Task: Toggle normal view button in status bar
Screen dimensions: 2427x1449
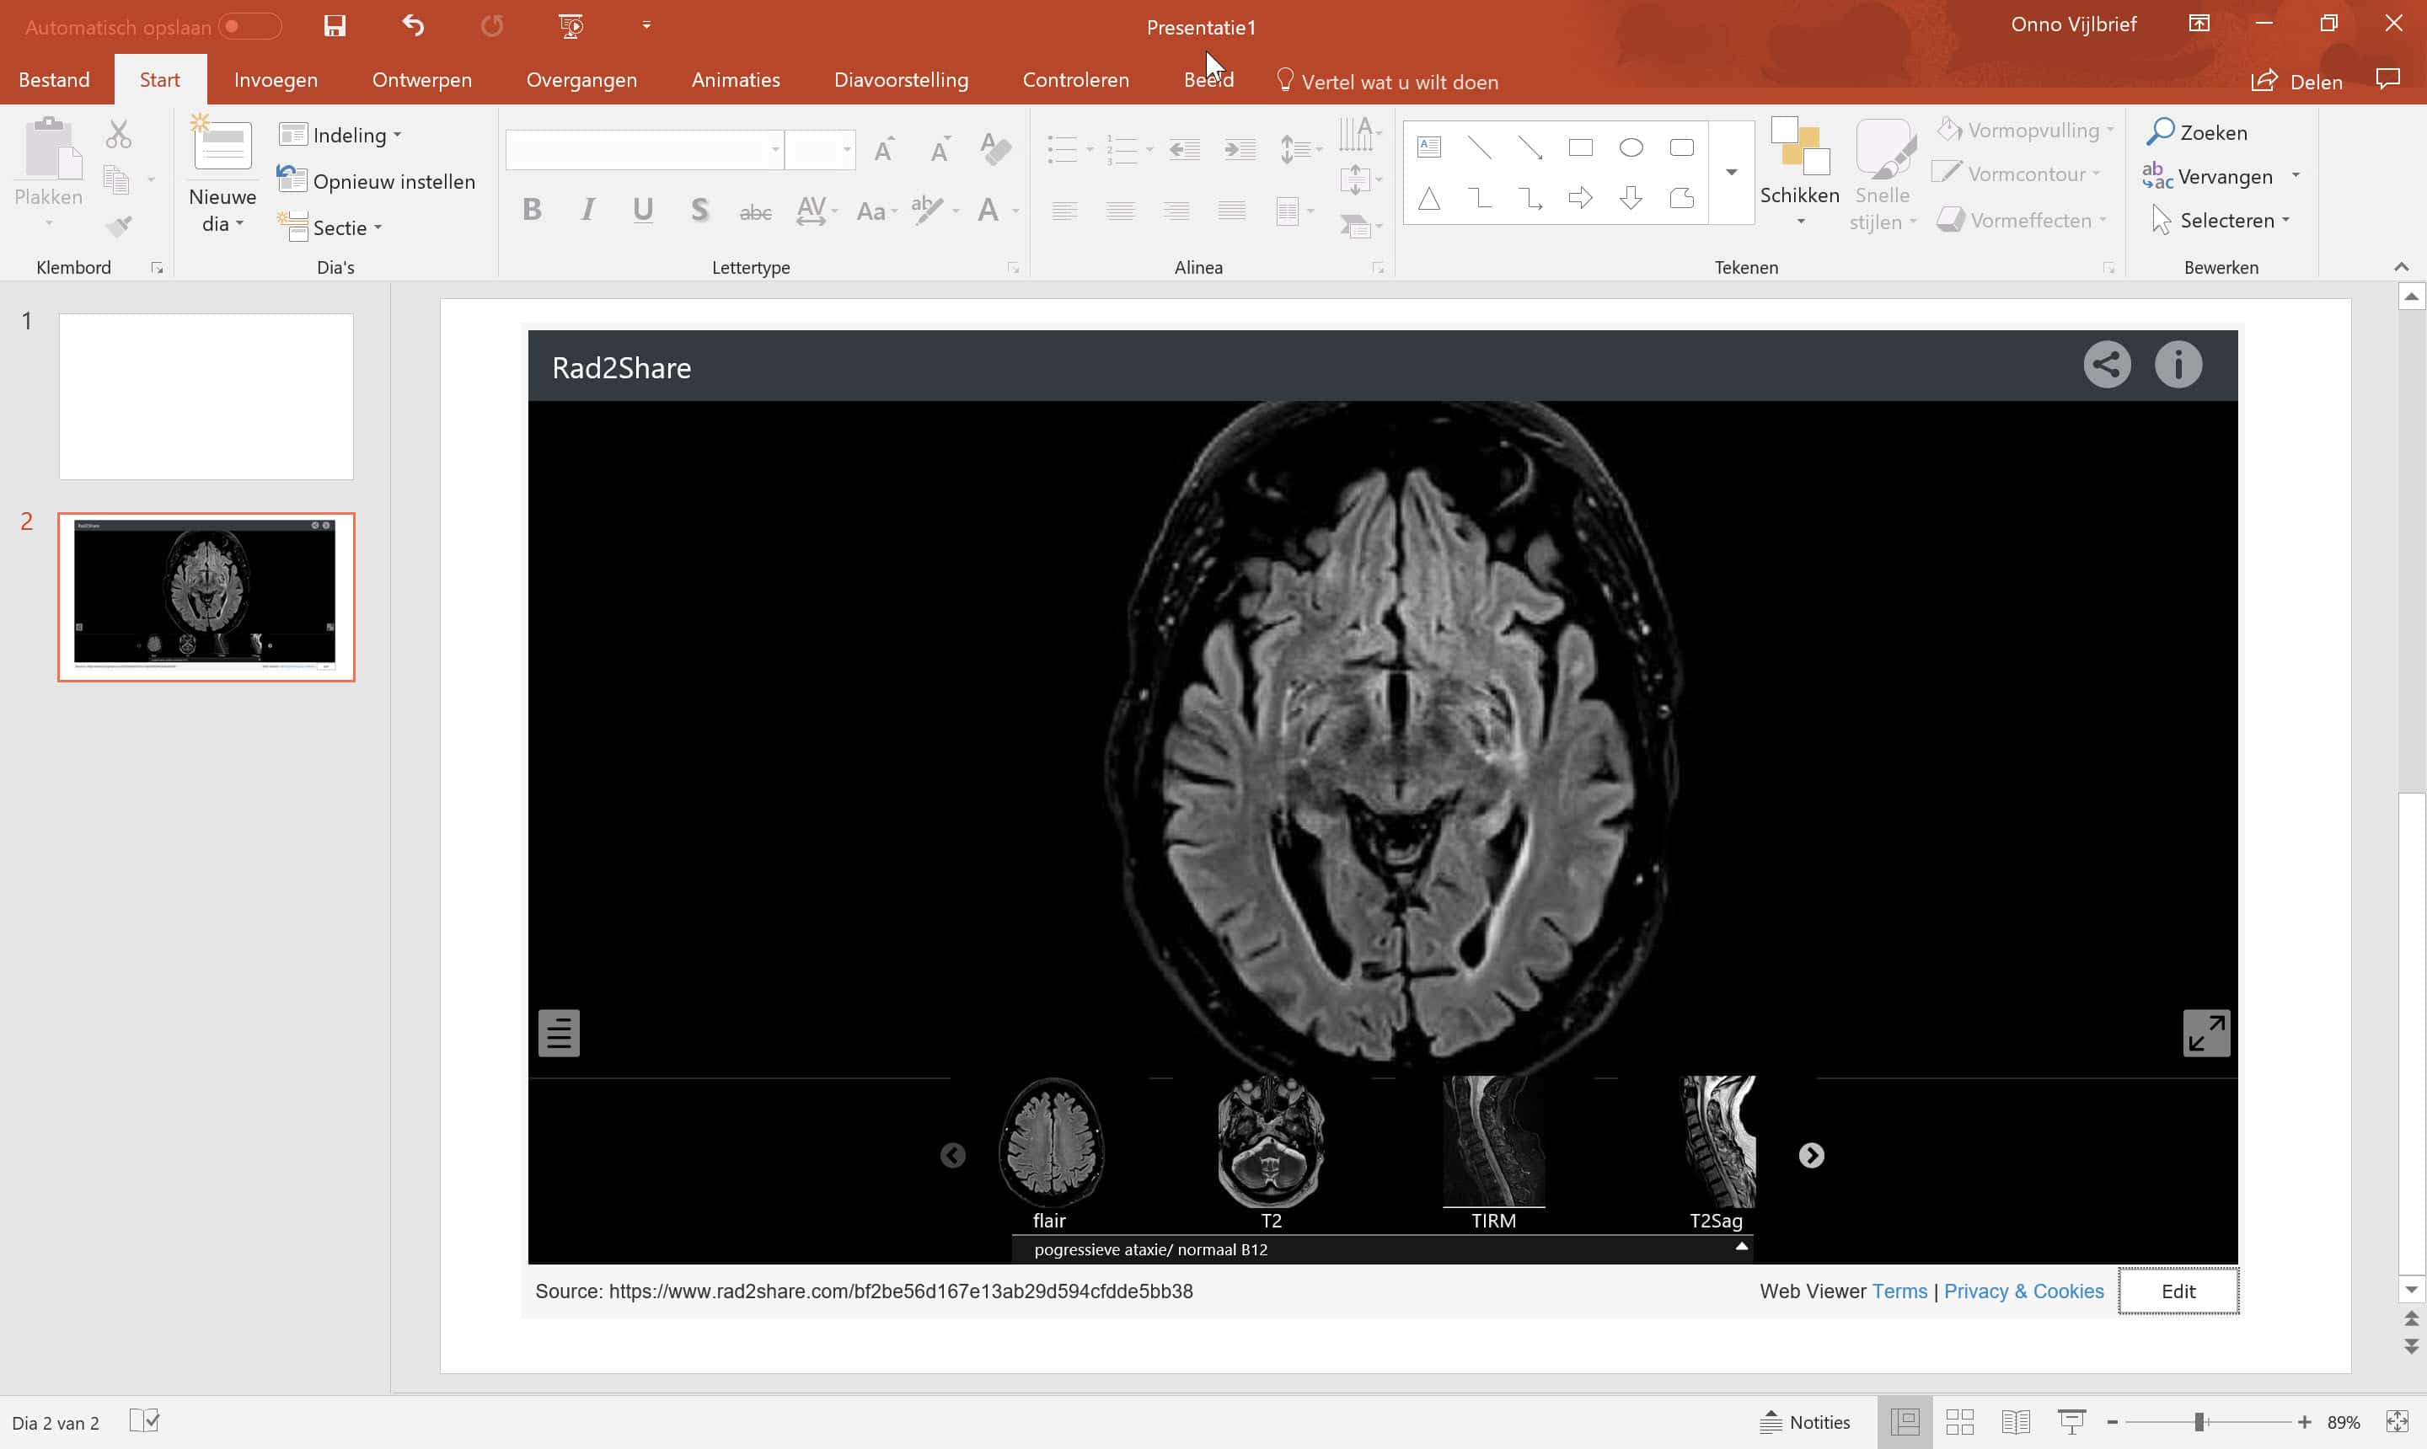Action: coord(1905,1422)
